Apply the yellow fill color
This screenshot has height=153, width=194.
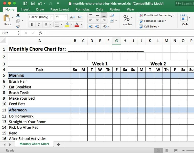click(67, 25)
